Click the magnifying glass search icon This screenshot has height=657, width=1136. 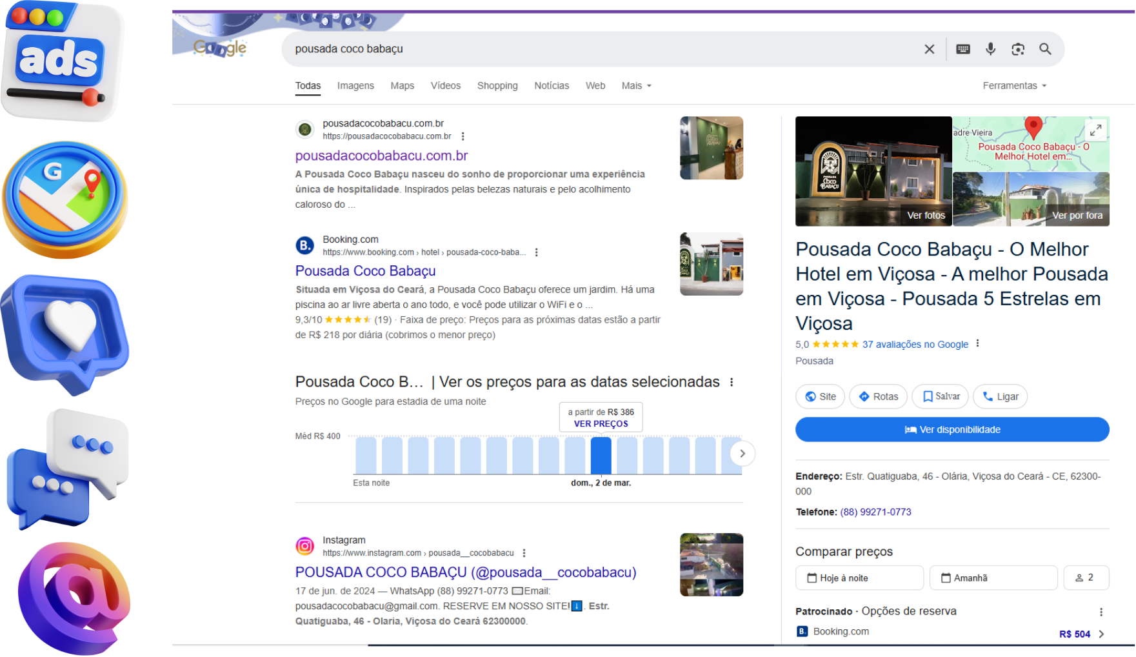[x=1045, y=49]
